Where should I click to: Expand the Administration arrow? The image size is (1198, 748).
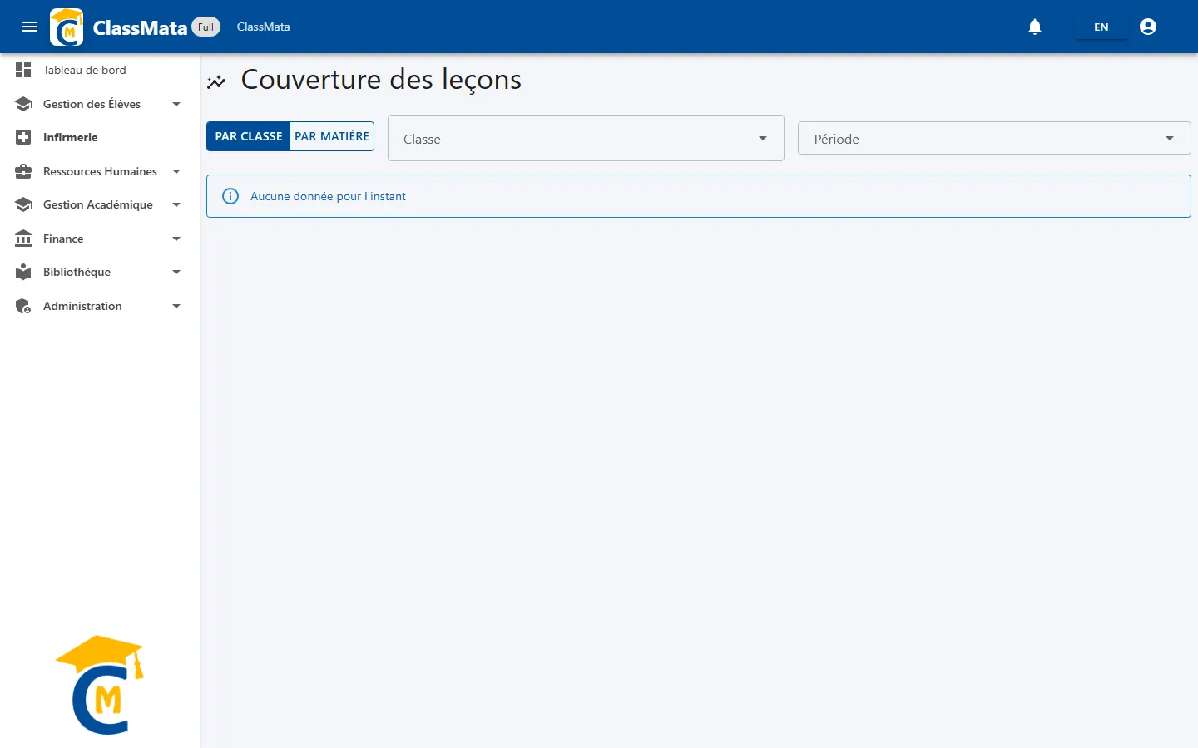[176, 306]
